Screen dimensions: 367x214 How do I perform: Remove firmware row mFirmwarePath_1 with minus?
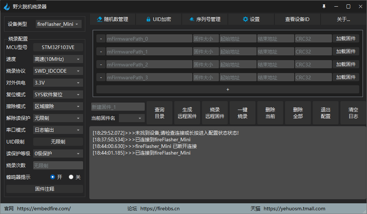(101, 51)
